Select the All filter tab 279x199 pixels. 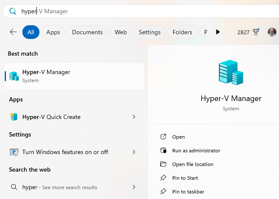[x=31, y=32]
